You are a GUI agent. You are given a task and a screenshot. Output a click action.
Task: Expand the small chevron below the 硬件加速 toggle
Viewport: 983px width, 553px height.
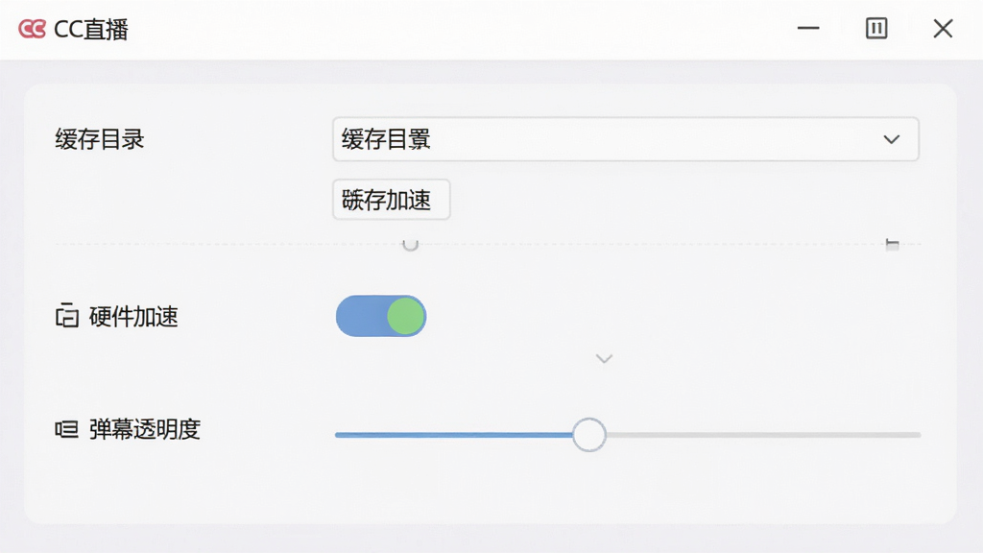[604, 359]
